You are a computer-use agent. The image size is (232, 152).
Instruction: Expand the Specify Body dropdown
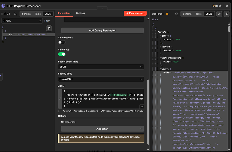[101, 79]
